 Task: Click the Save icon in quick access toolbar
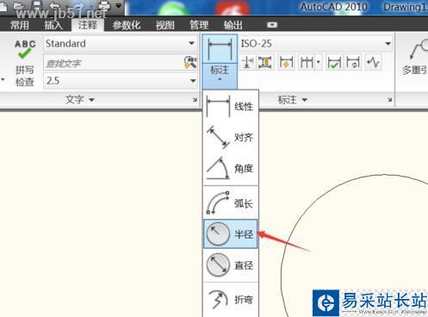click(37, 5)
